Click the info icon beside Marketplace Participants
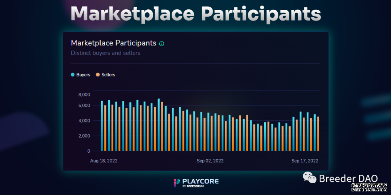 [161, 44]
